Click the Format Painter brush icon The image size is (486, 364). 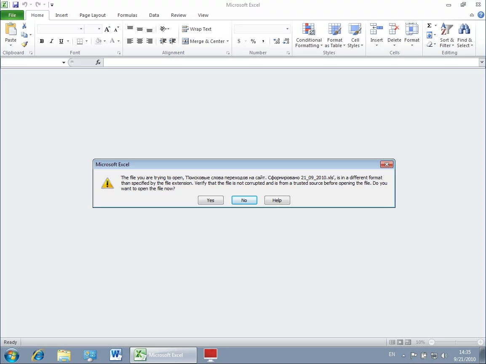tap(24, 44)
